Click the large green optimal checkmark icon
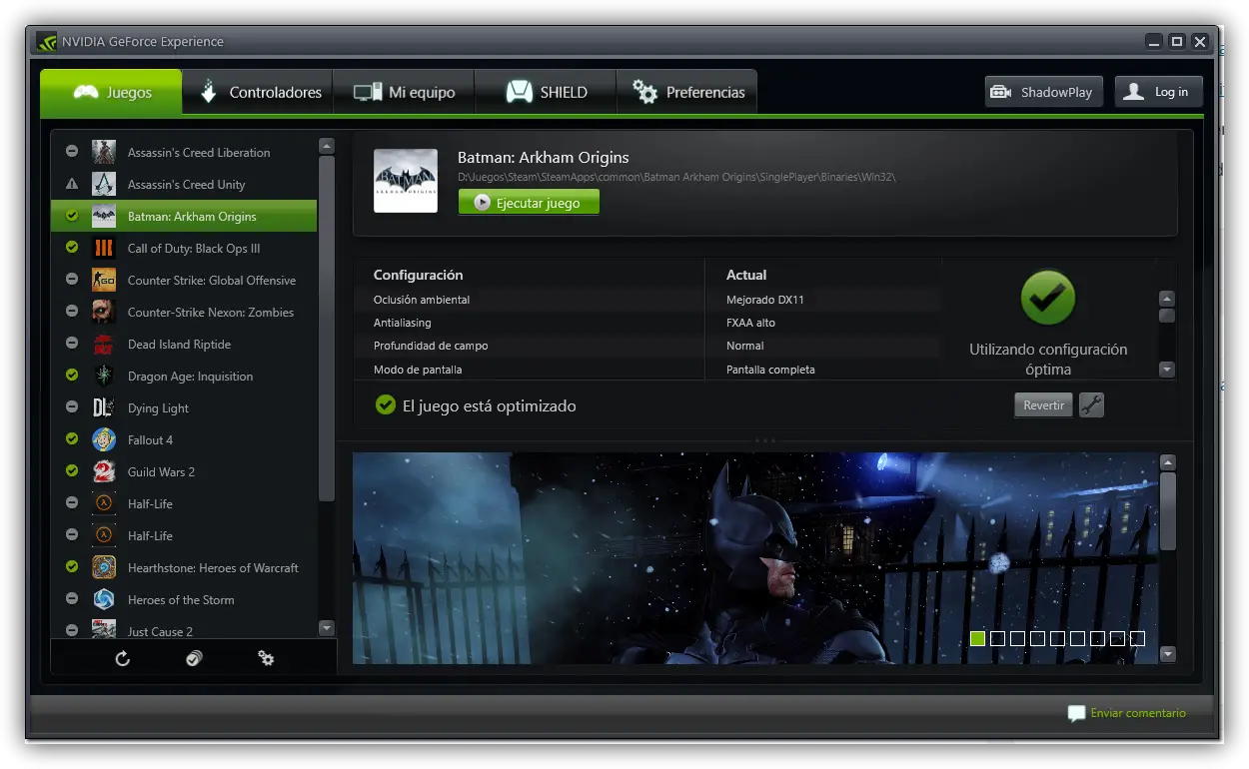The height and width of the screenshot is (769, 1249). coord(1048,299)
